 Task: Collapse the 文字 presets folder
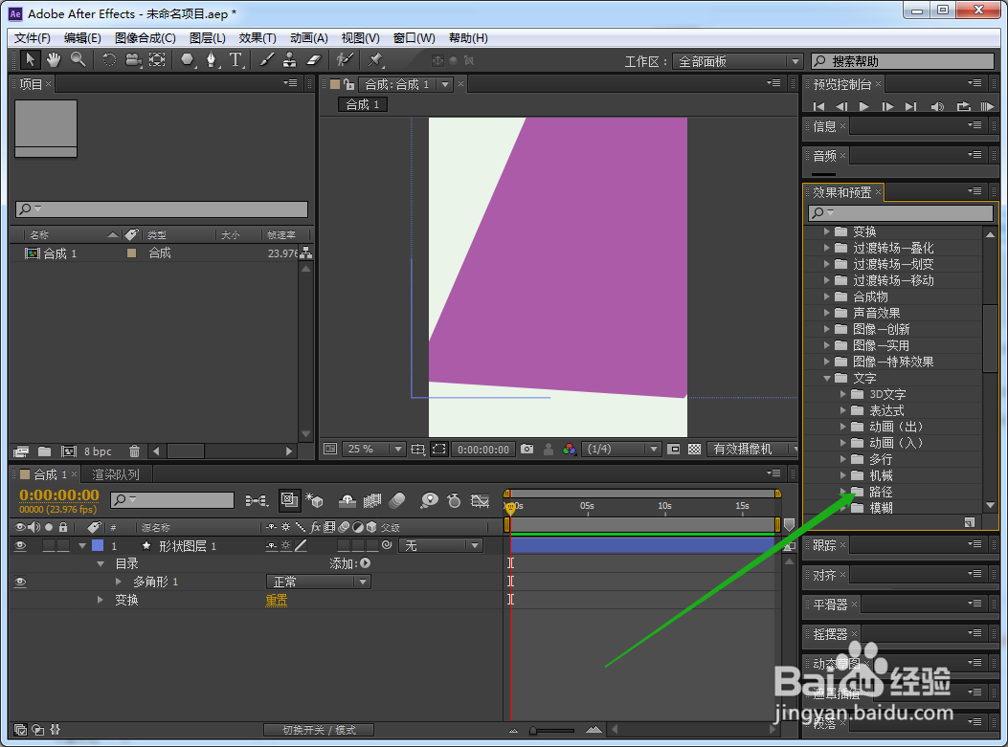827,379
